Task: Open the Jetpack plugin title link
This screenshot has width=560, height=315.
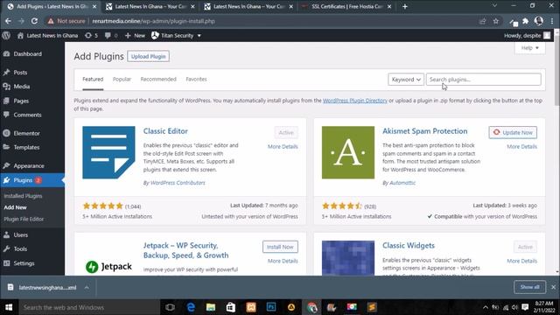Action: coord(185,250)
